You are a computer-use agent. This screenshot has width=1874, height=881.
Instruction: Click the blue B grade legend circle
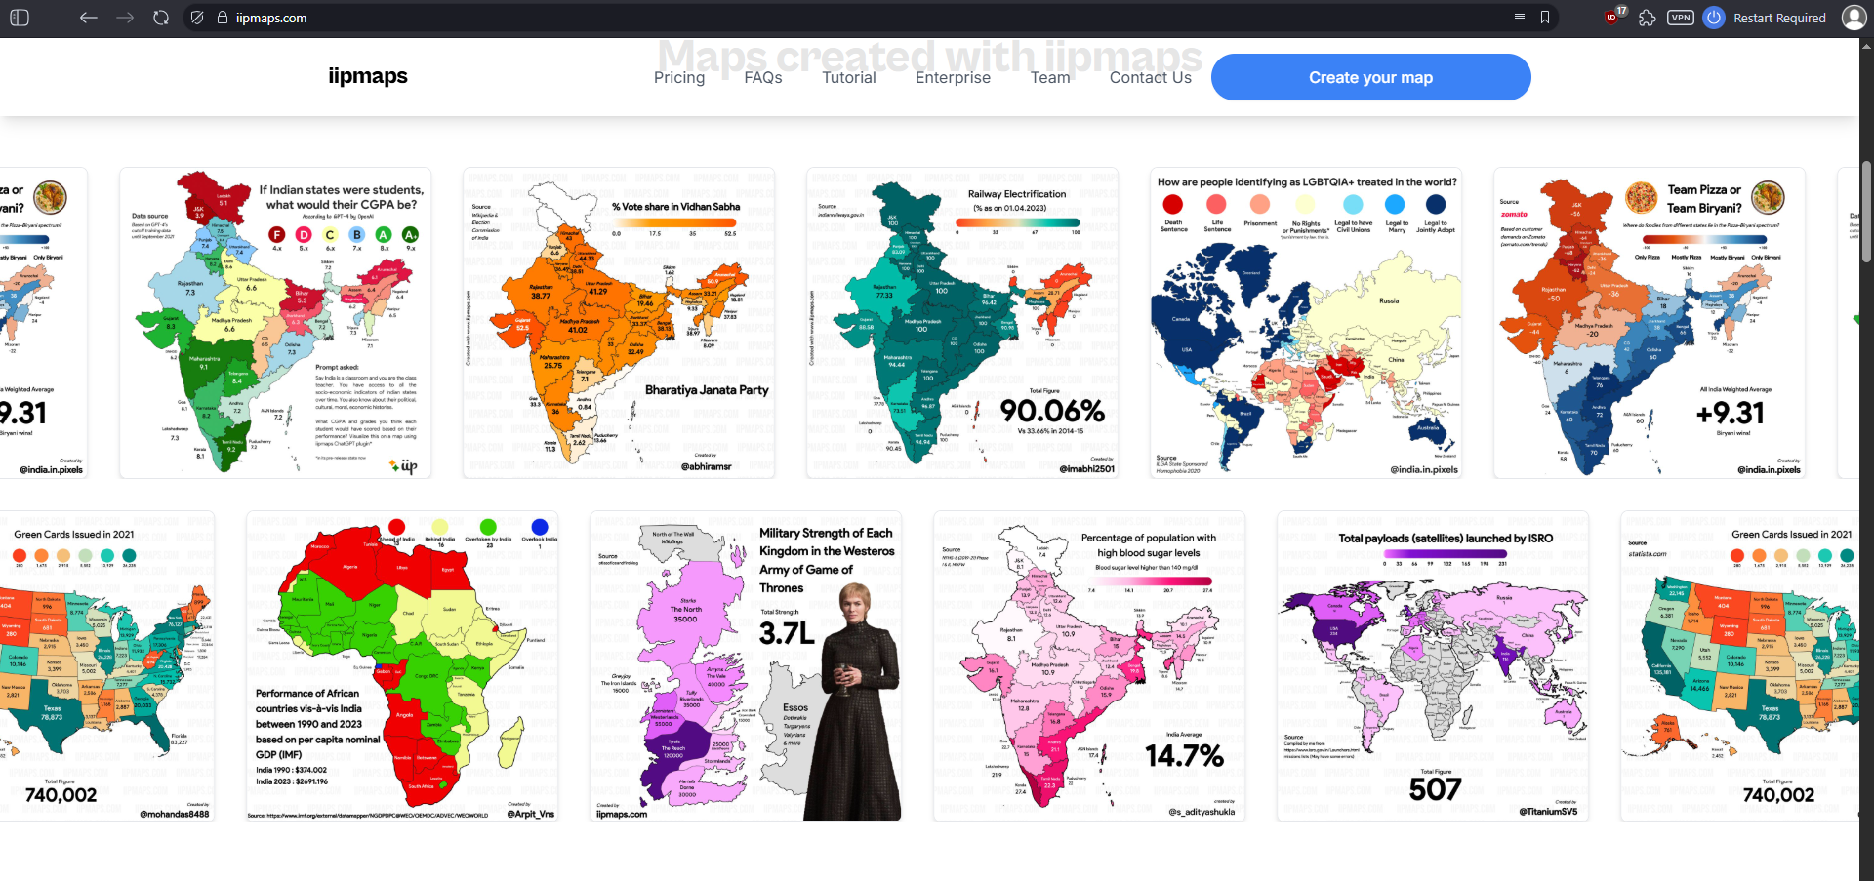click(357, 235)
